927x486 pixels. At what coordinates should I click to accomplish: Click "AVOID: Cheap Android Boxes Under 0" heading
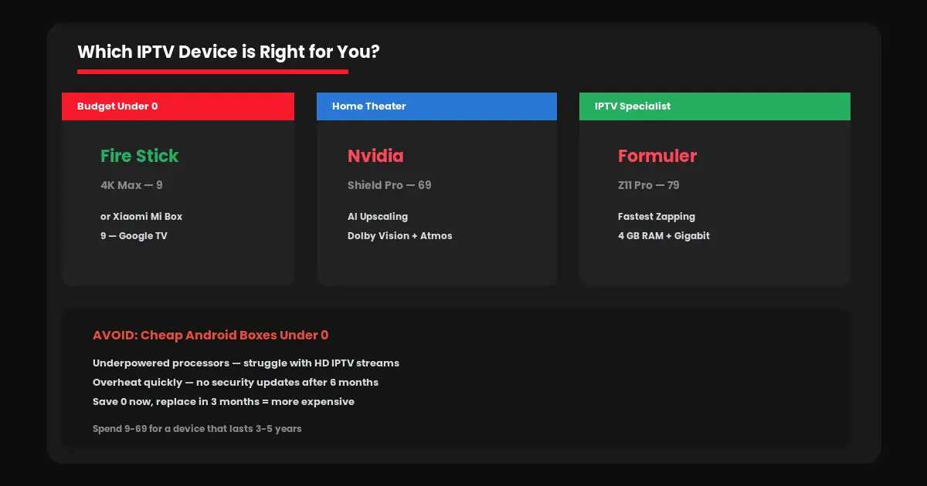pos(210,336)
